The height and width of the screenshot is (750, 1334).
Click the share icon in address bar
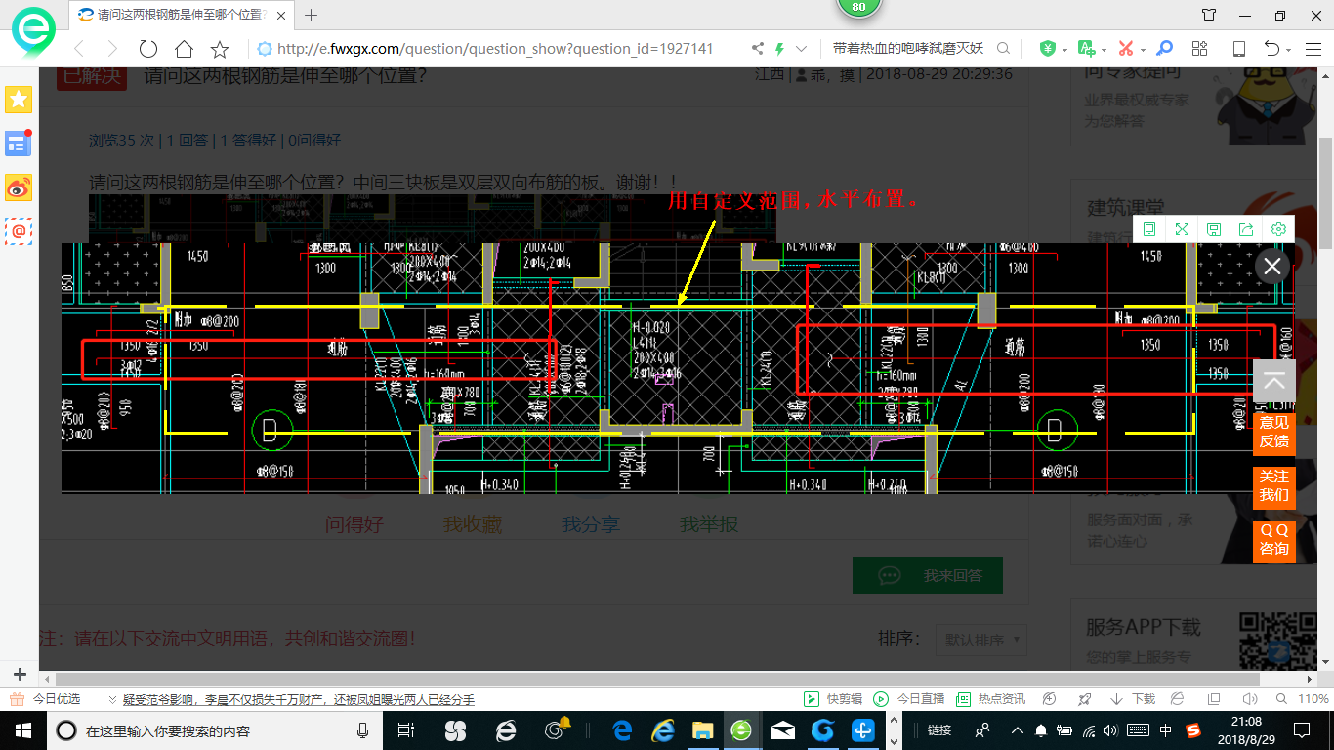(758, 48)
